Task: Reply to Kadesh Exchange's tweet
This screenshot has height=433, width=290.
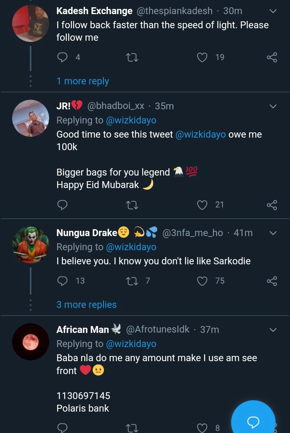Action: (62, 57)
